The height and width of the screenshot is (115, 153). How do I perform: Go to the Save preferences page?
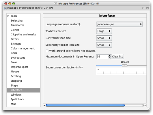tap(14, 62)
